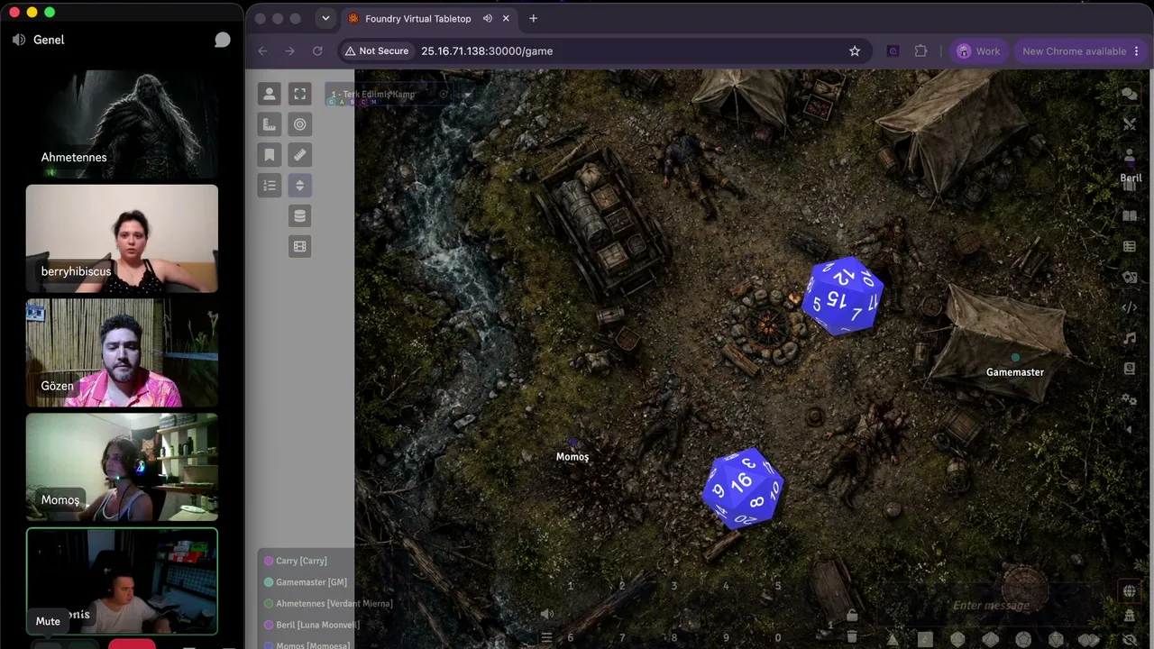Open the Genel voice channel chat icon
The height and width of the screenshot is (649, 1154).
223,40
